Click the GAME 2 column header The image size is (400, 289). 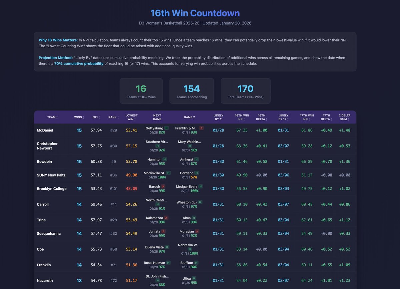190,117
